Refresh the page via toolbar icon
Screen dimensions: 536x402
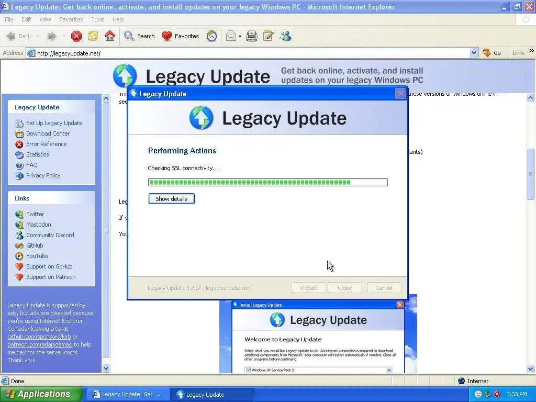pyautogui.click(x=93, y=36)
